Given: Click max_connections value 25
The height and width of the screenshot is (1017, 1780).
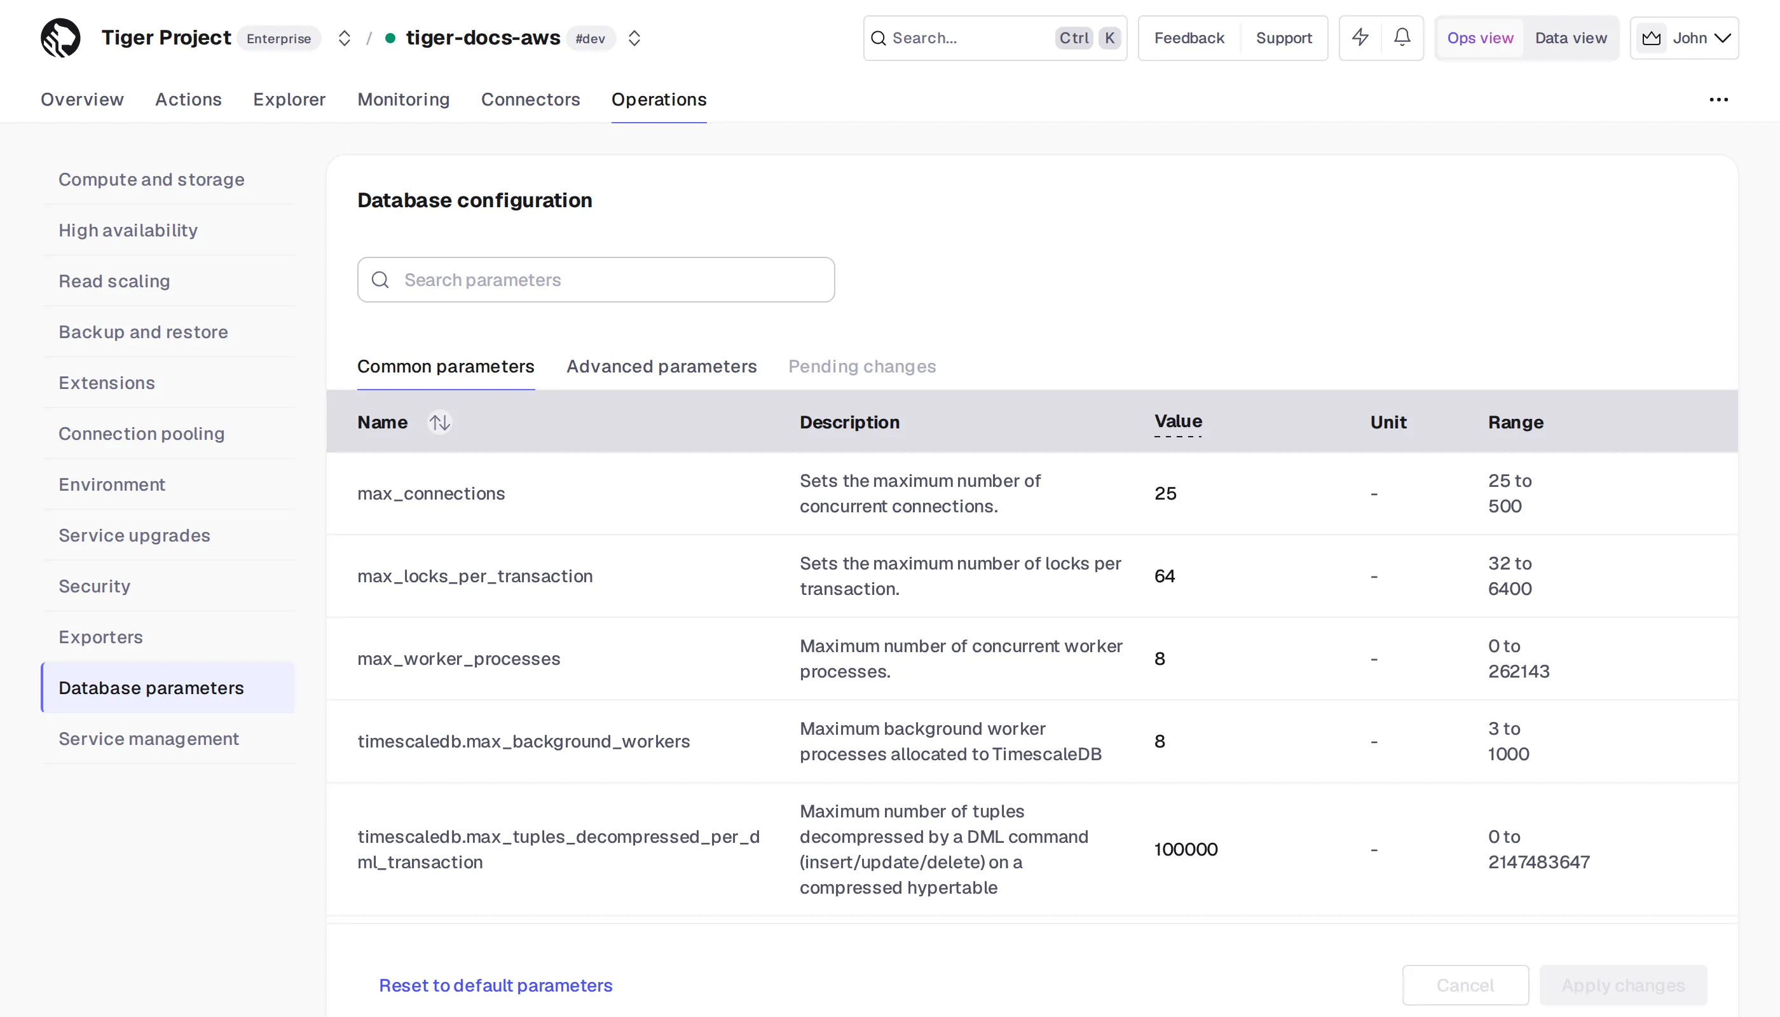Looking at the screenshot, I should [x=1165, y=494].
